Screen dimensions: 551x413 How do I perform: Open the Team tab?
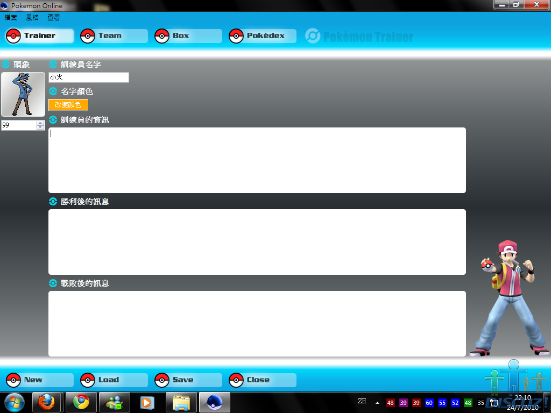[x=114, y=36]
